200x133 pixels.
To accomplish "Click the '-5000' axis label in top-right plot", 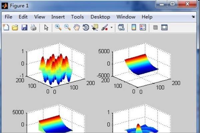I will click(x=103, y=75).
